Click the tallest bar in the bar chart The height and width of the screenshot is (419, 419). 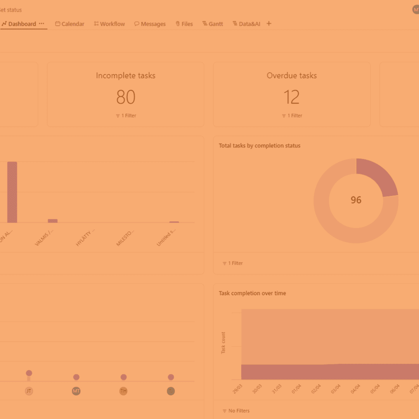tap(12, 192)
